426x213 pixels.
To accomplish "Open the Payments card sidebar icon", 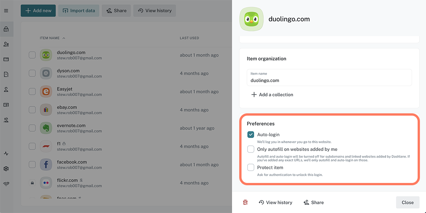I will pyautogui.click(x=6, y=59).
